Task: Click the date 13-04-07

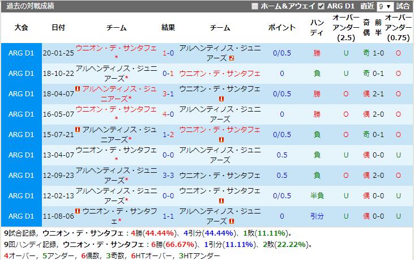Action: (58, 155)
